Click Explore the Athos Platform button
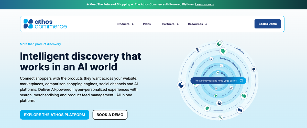307x128 pixels. [54, 115]
